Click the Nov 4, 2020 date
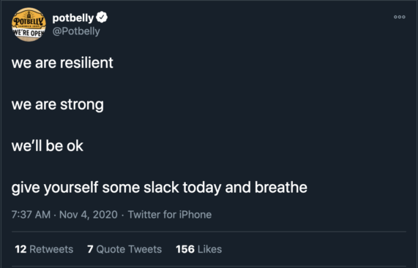Image resolution: width=418 pixels, height=268 pixels. pos(89,215)
